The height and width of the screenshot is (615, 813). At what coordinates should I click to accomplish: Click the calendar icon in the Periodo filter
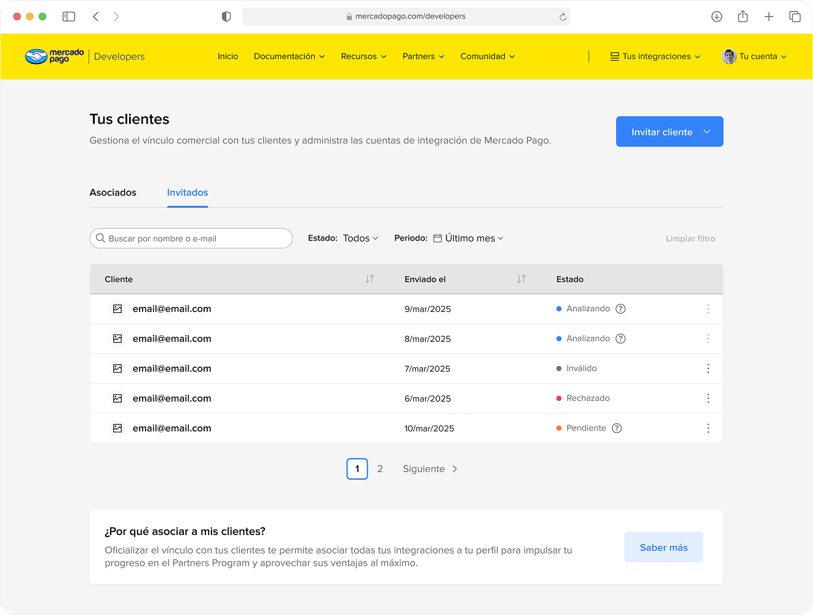click(438, 238)
